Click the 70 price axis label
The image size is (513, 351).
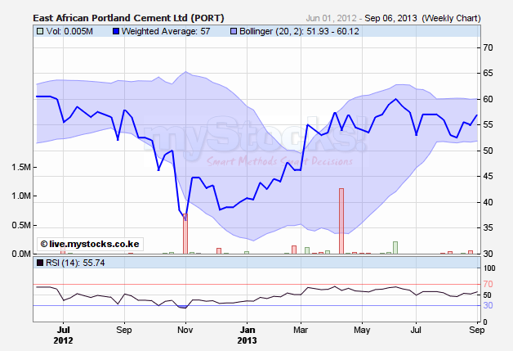click(488, 47)
